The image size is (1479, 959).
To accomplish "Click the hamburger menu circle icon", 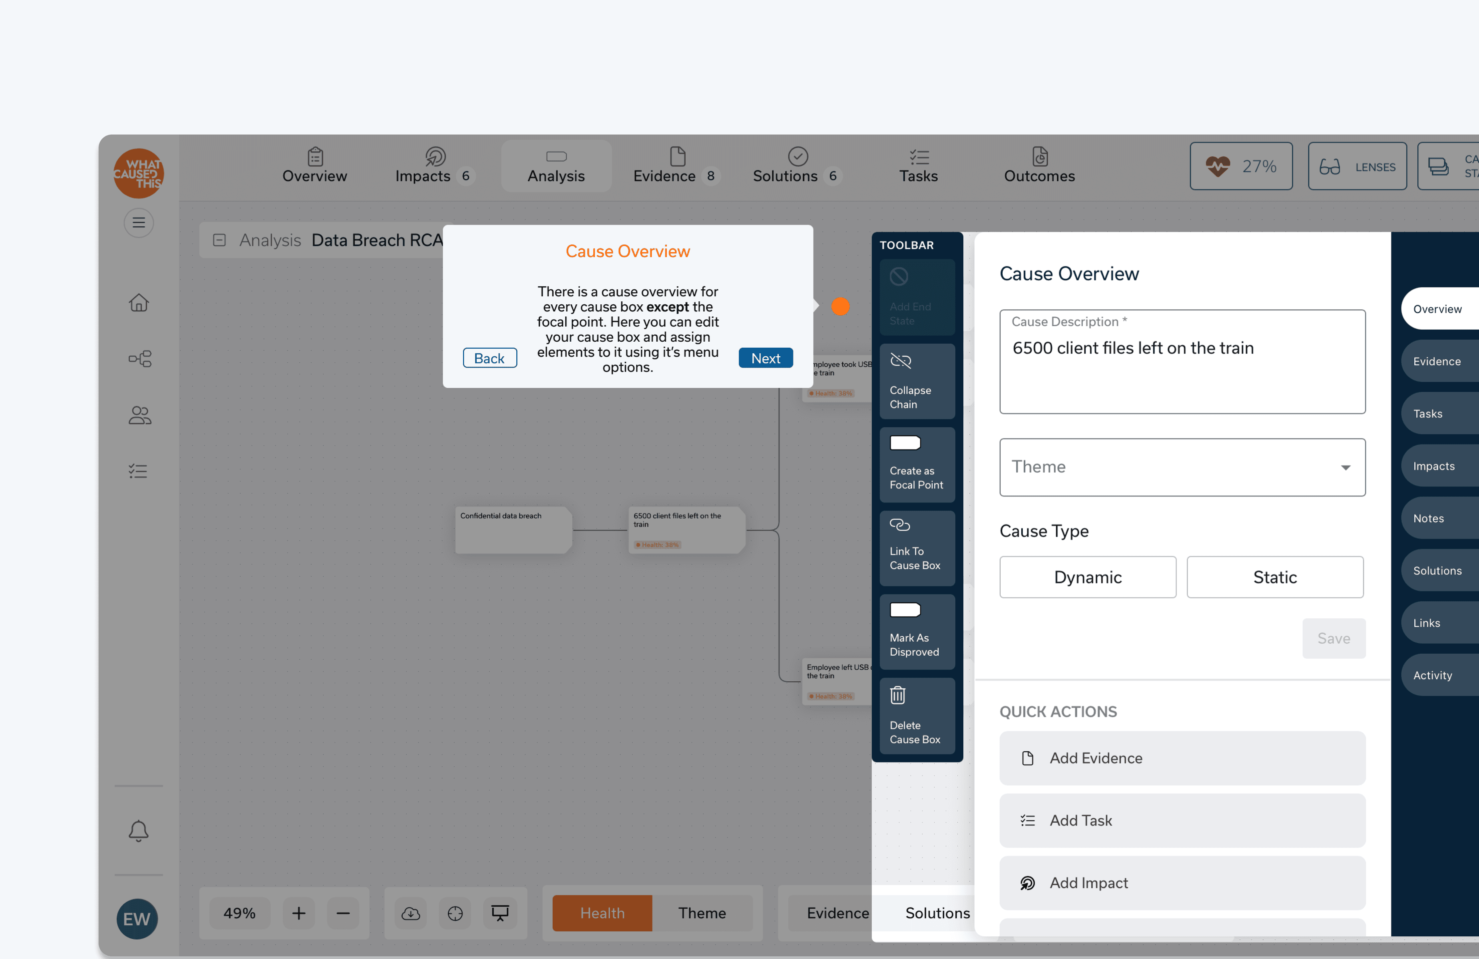I will 138,222.
